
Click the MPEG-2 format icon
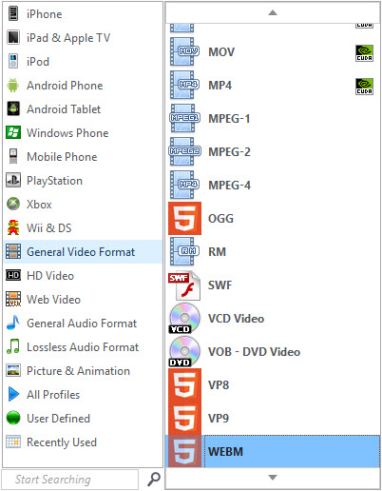[184, 151]
